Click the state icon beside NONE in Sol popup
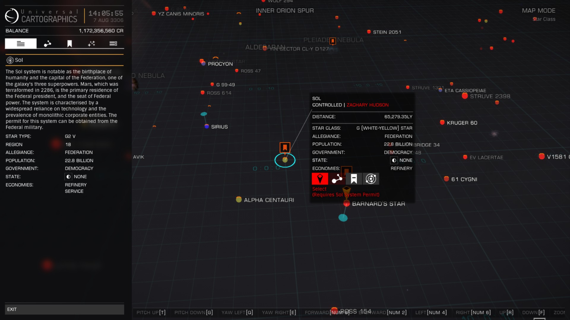This screenshot has width=570, height=320. tap(394, 160)
